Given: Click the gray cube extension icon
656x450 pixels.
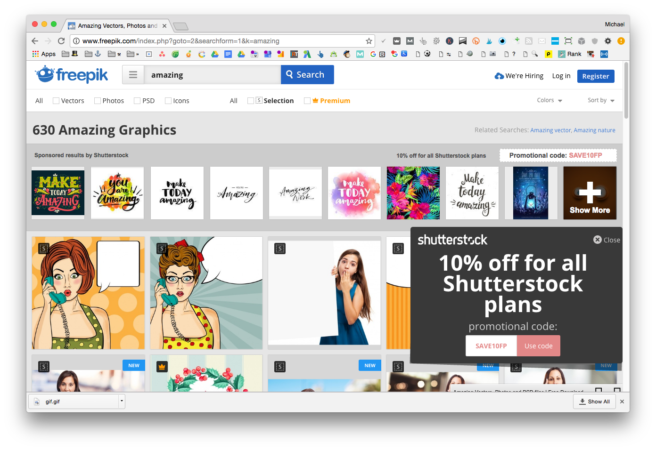Looking at the screenshot, I should tap(582, 41).
